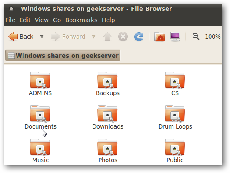Reload the current location
The width and height of the screenshot is (230, 173).
click(139, 37)
